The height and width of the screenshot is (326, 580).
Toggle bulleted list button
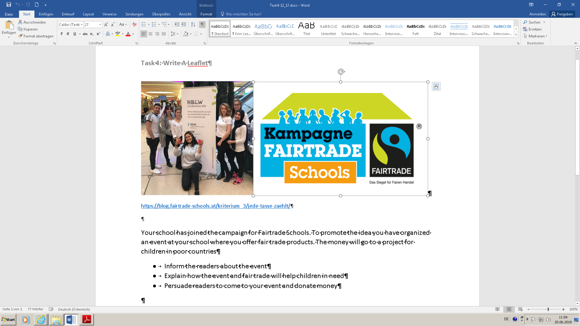[144, 24]
